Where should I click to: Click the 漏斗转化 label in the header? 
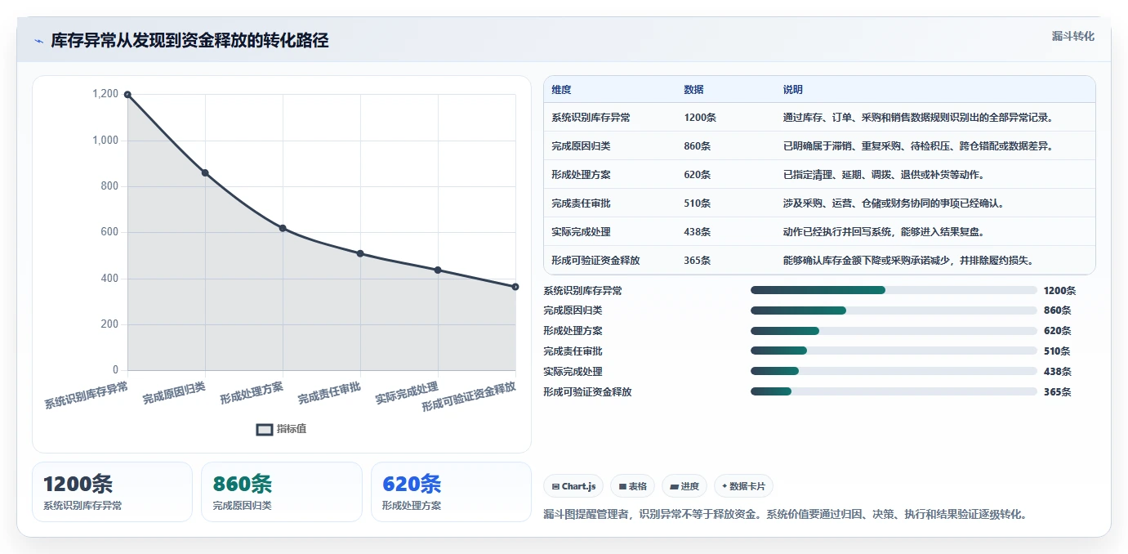(1072, 36)
